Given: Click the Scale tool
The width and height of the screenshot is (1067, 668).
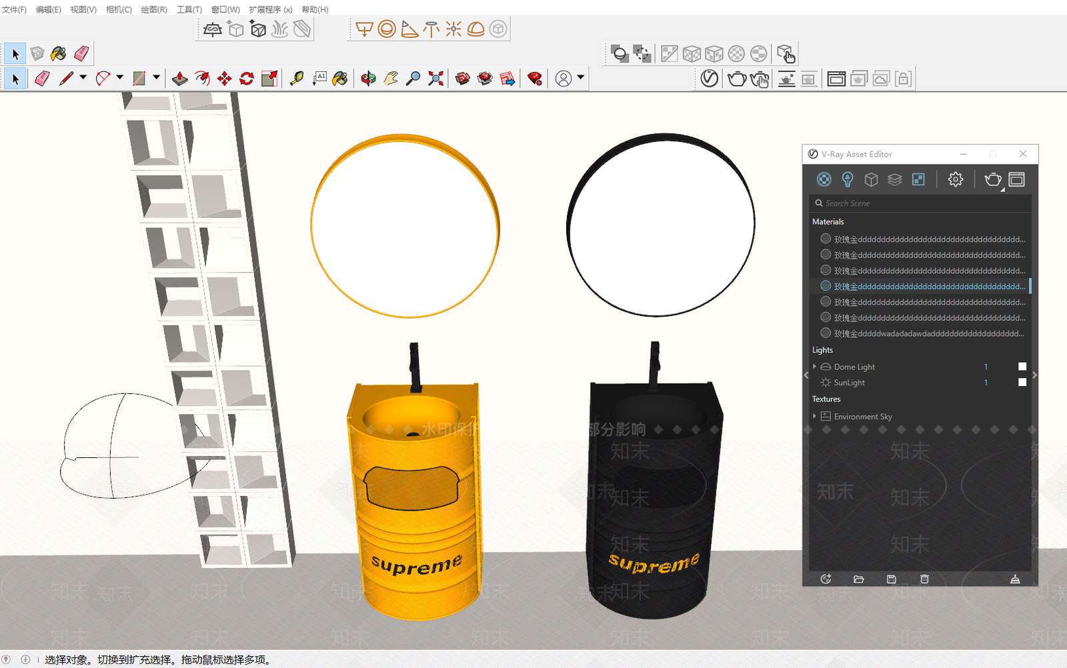Looking at the screenshot, I should 269,79.
